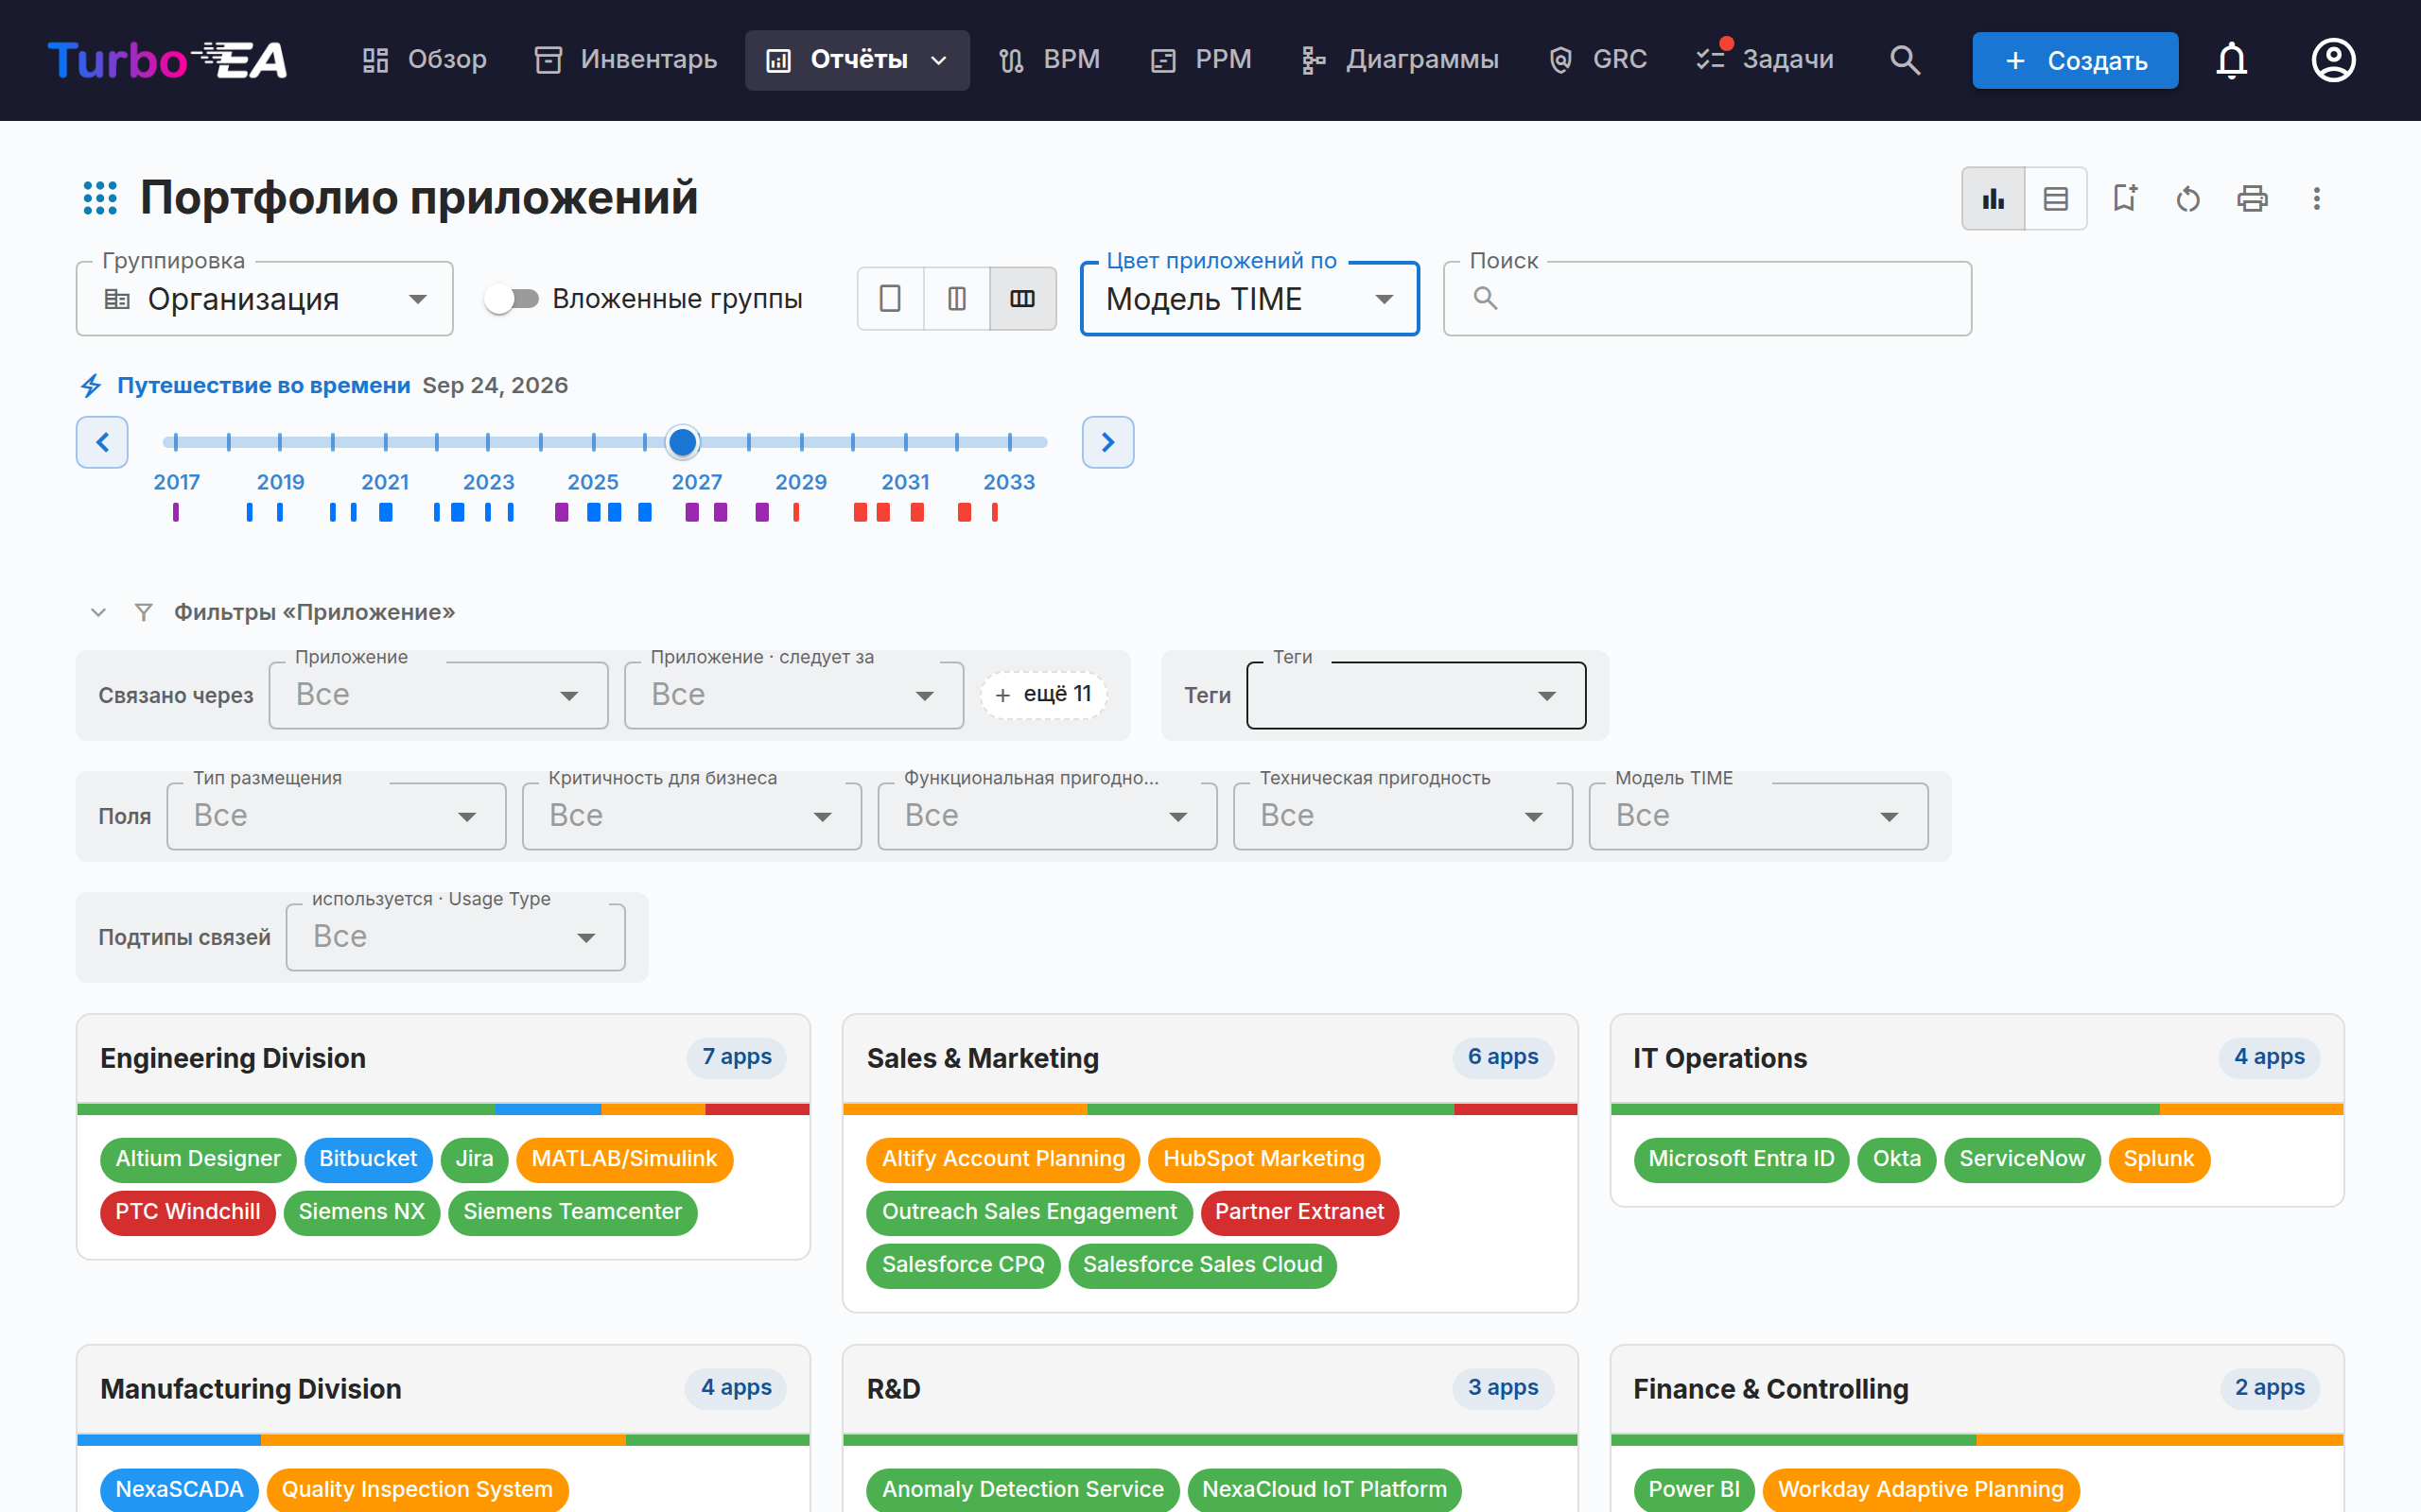Image resolution: width=2421 pixels, height=1512 pixels.
Task: Open the Обзор menu item
Action: [425, 60]
